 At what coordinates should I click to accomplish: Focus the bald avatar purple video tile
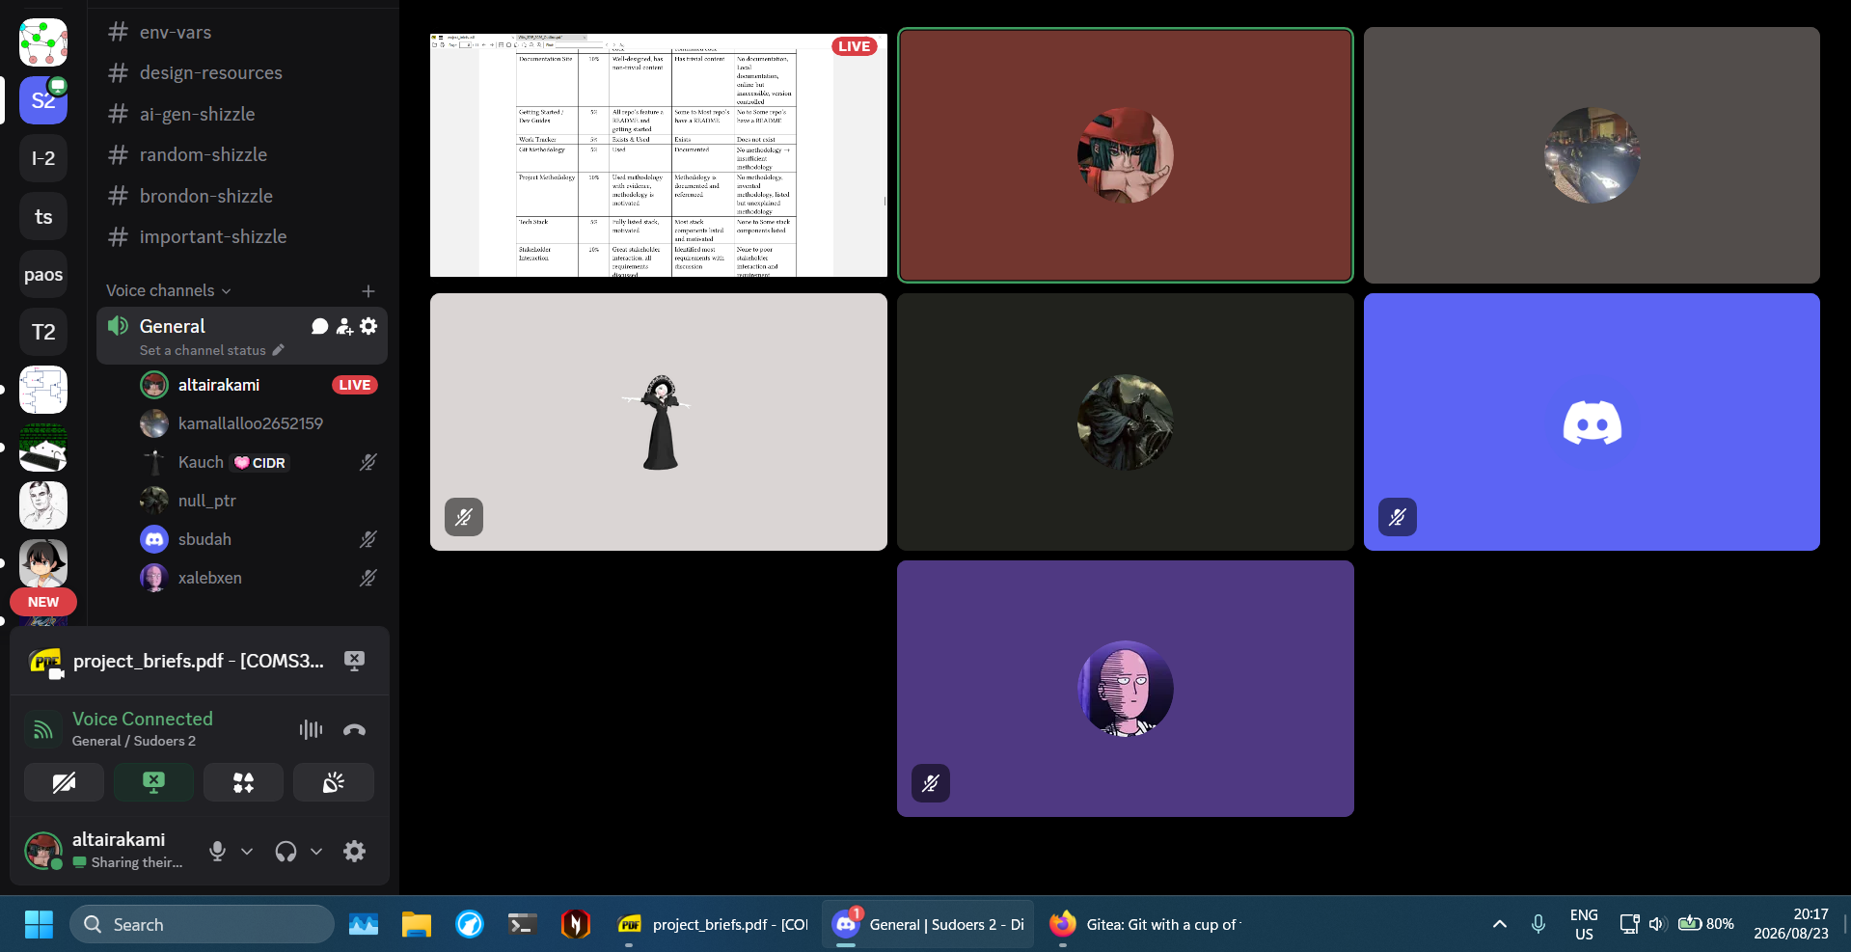coord(1126,689)
